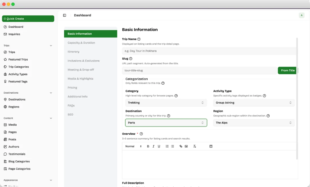Insert a bullet list
The width and height of the screenshot is (310, 187).
click(173, 146)
